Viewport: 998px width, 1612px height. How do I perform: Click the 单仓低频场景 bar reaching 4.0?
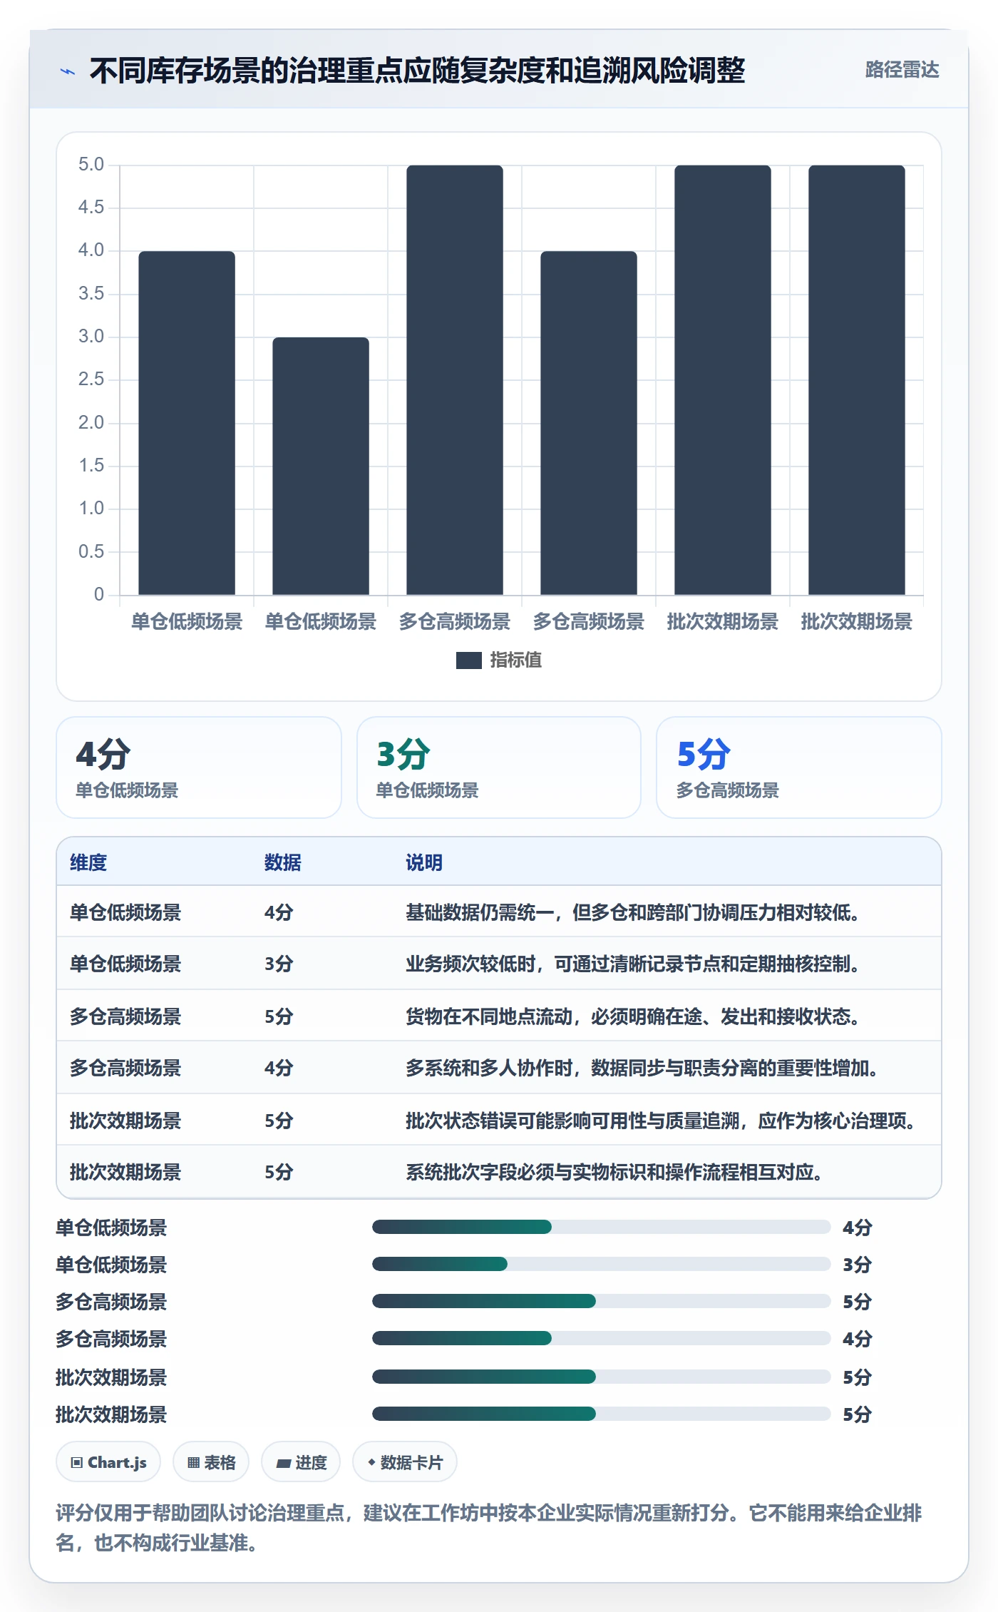pos(187,423)
